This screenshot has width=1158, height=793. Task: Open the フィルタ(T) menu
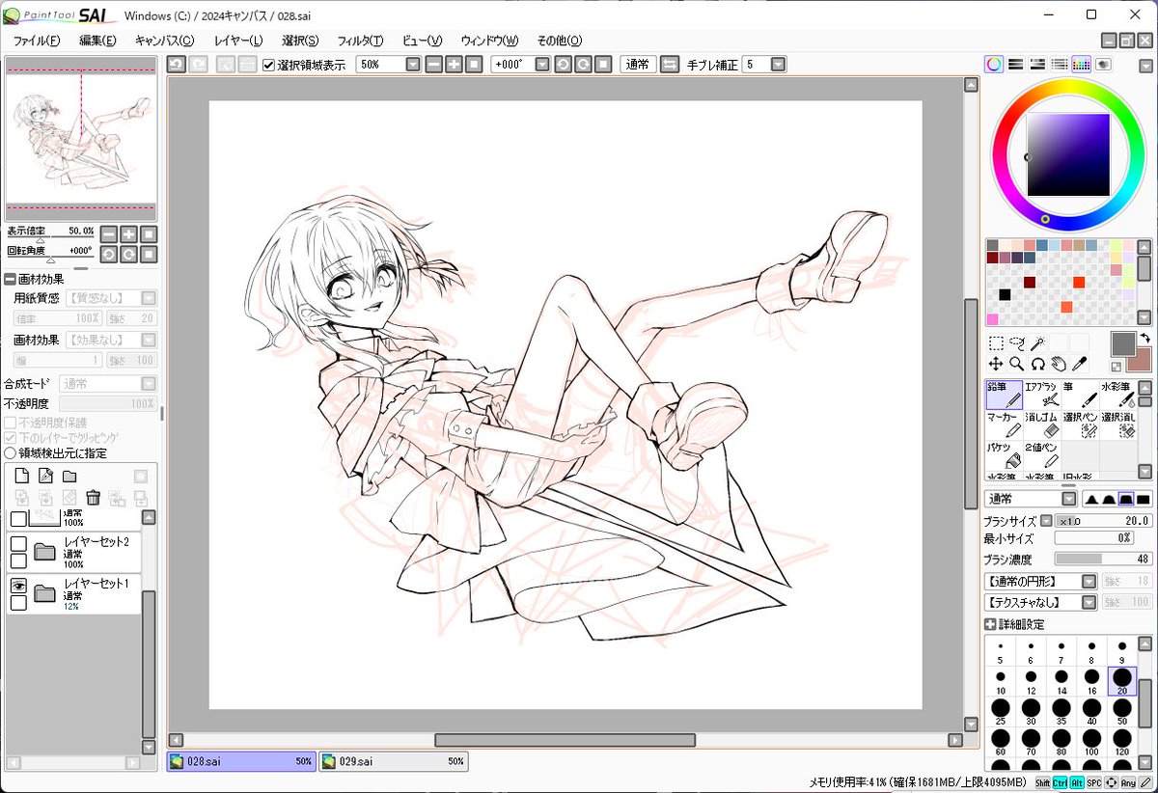click(x=360, y=41)
